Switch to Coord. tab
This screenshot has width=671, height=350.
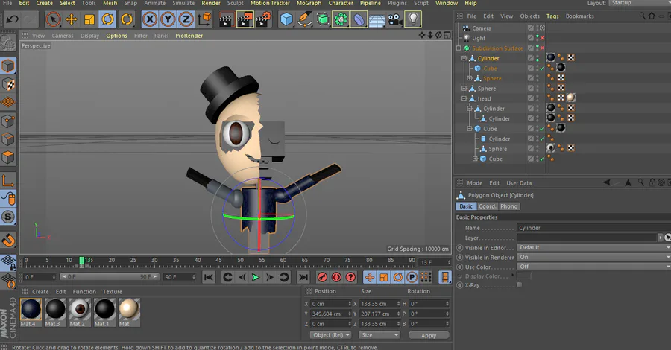(487, 206)
